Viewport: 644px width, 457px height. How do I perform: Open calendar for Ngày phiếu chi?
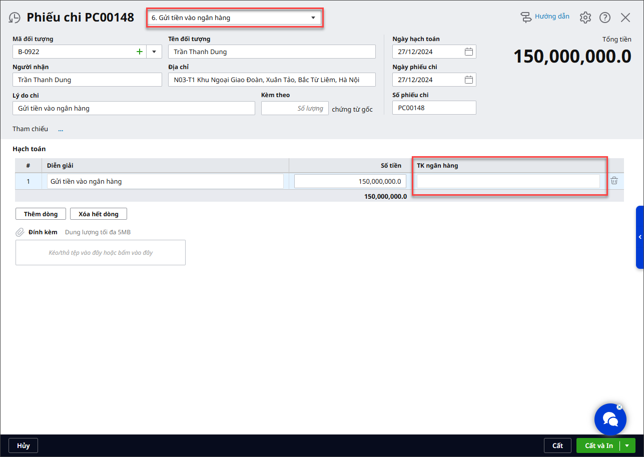(x=468, y=80)
